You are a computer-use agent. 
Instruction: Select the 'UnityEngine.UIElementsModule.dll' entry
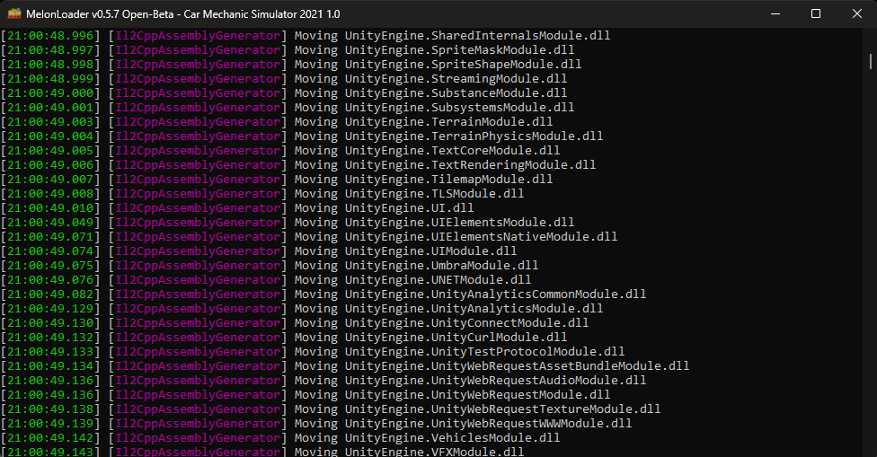pyautogui.click(x=459, y=223)
